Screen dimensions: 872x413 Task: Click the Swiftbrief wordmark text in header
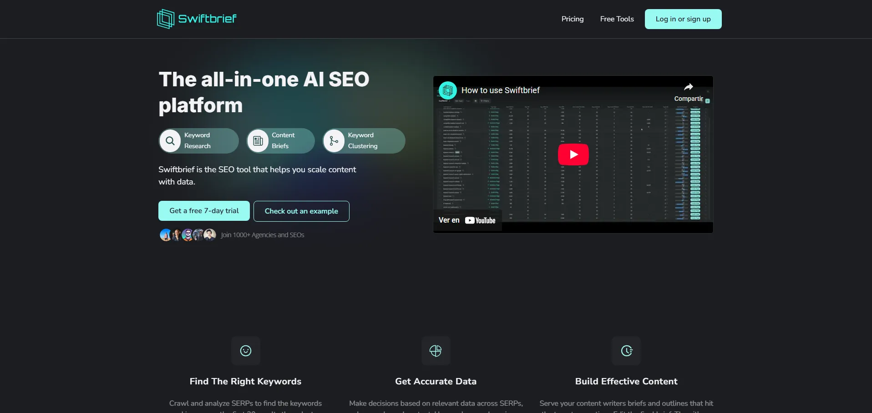(x=207, y=19)
